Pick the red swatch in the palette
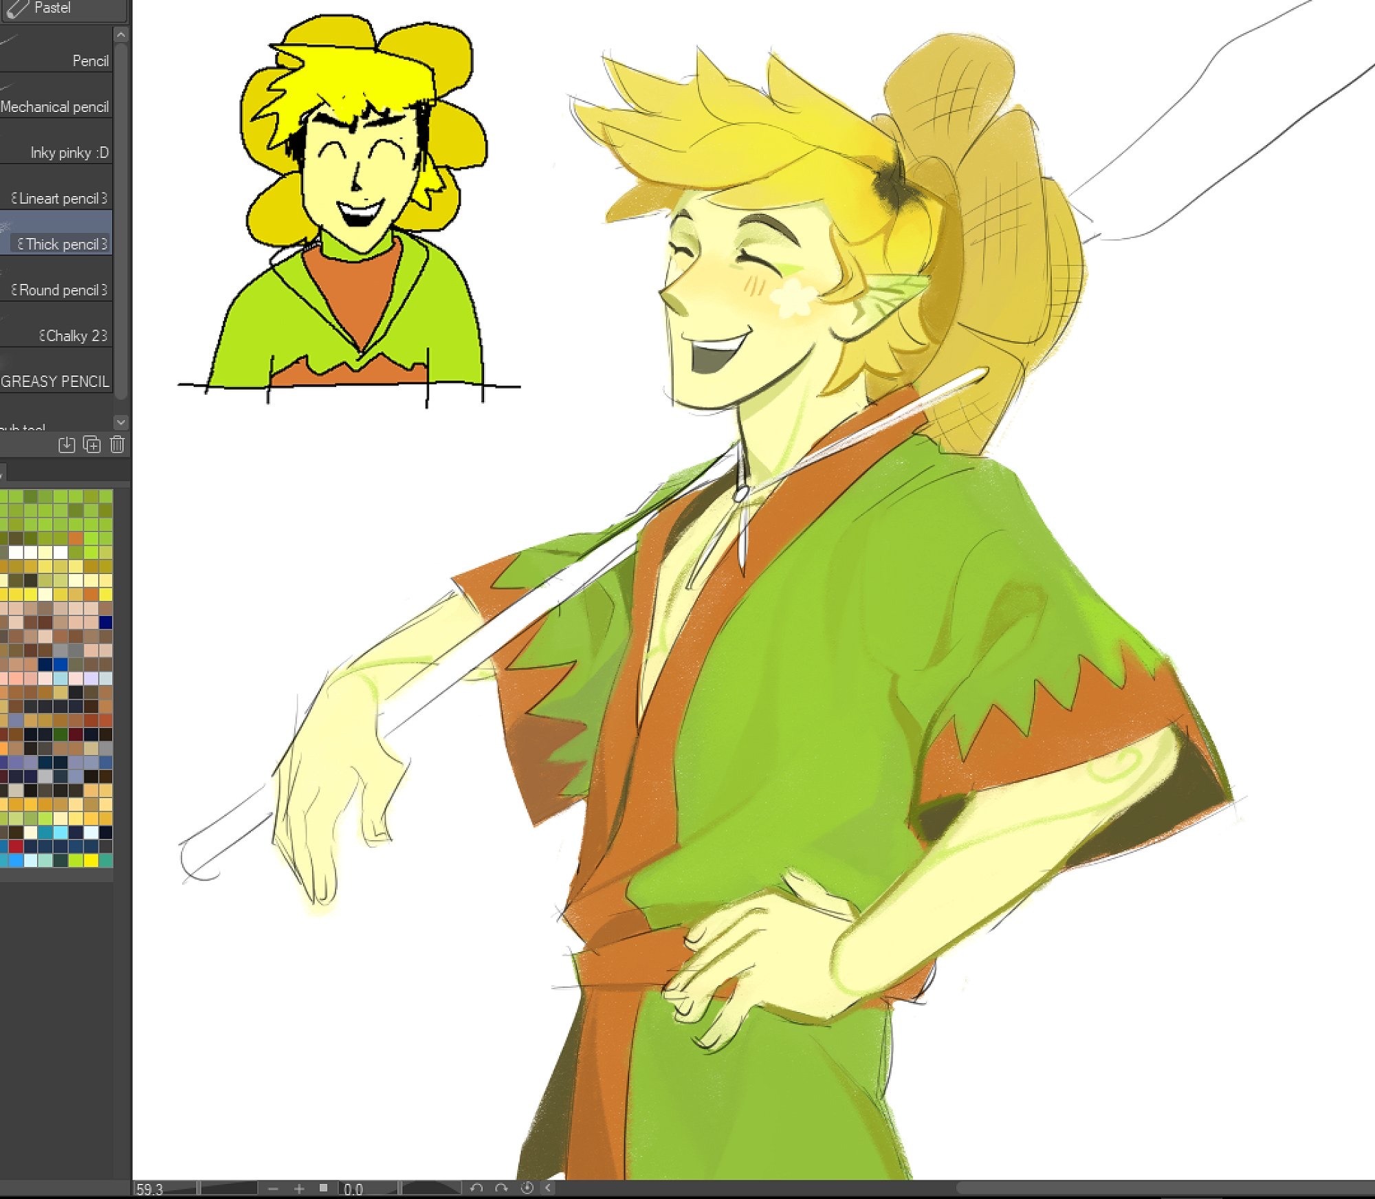This screenshot has height=1199, width=1375. click(x=15, y=846)
